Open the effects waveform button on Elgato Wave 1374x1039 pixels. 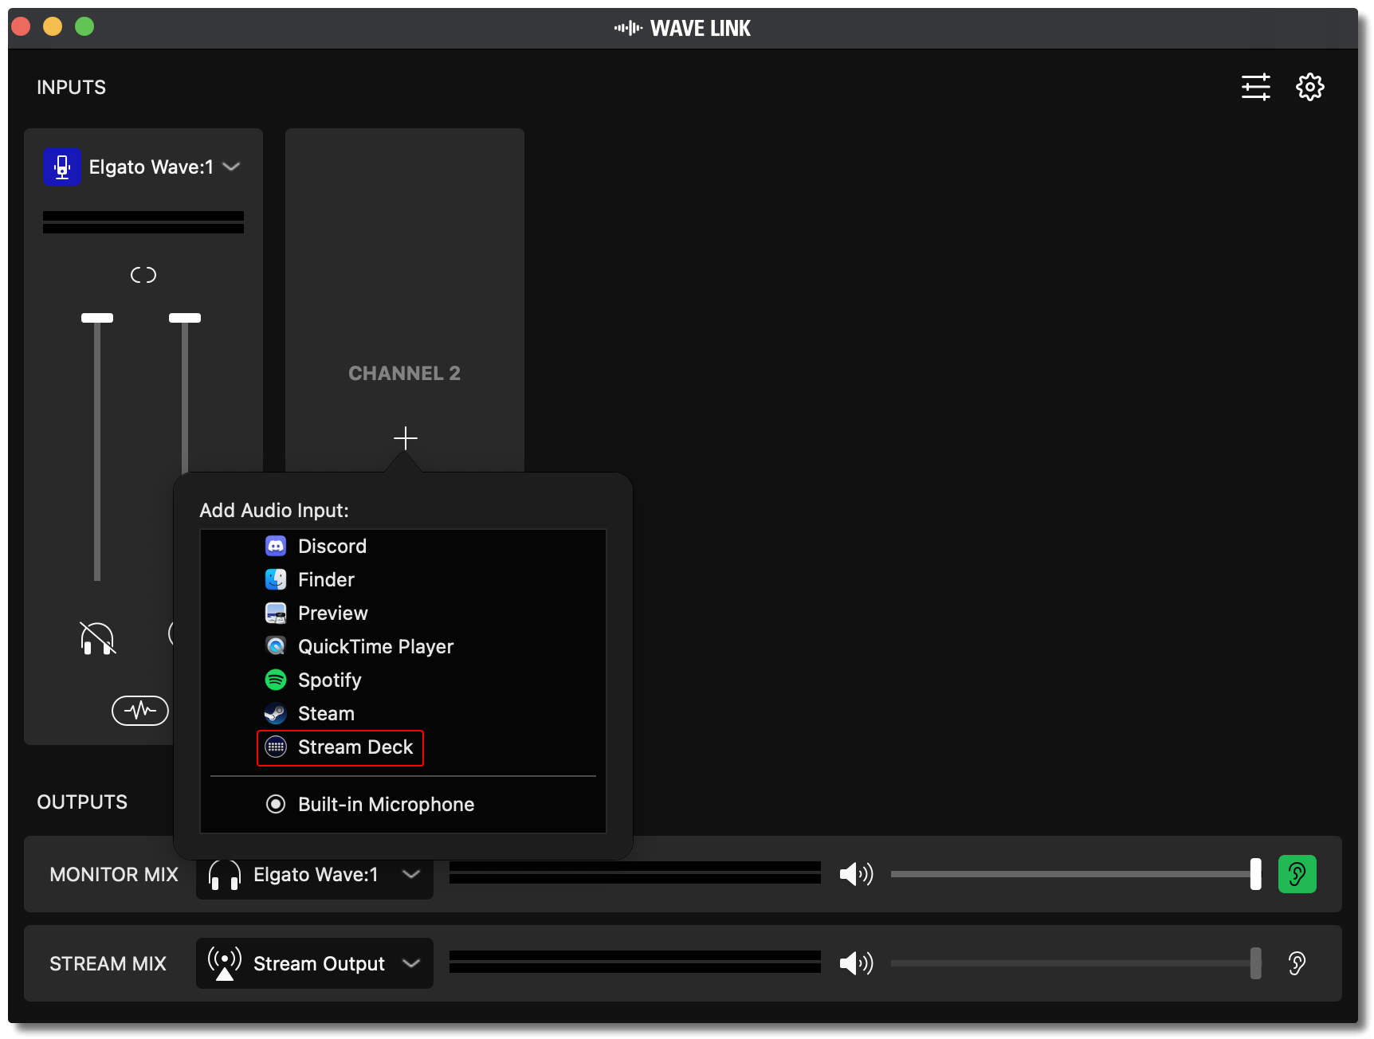(x=140, y=710)
